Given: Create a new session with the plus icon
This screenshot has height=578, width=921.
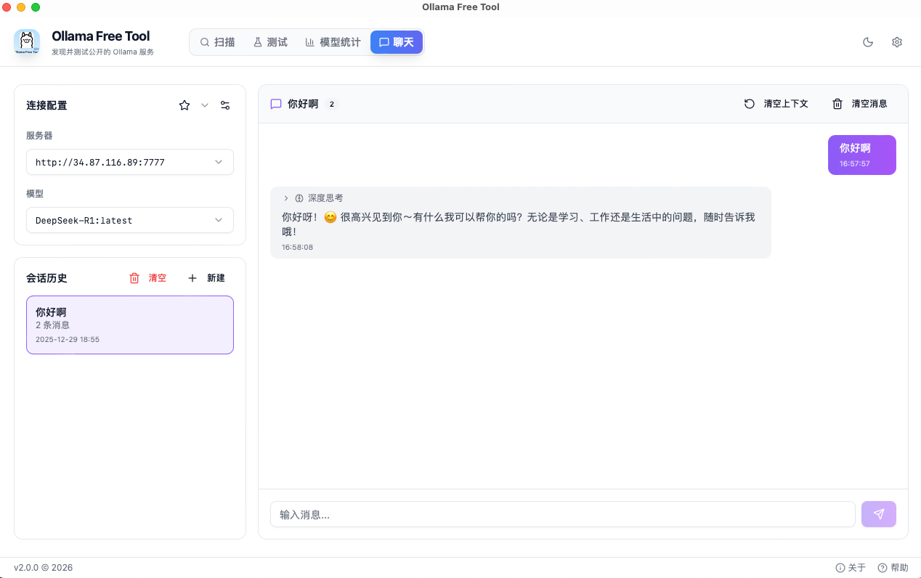Looking at the screenshot, I should pos(192,278).
